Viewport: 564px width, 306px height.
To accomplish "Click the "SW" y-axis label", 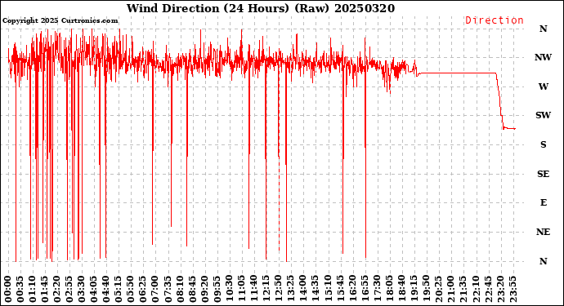I will [x=543, y=115].
